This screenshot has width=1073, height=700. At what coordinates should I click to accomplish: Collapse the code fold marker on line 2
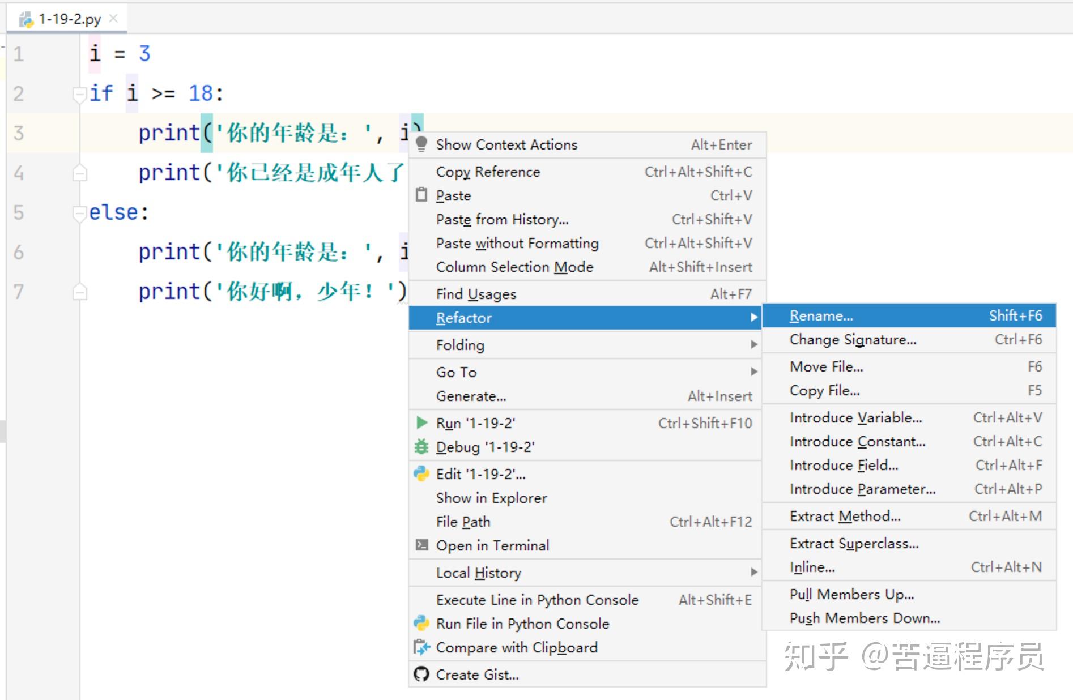click(79, 95)
